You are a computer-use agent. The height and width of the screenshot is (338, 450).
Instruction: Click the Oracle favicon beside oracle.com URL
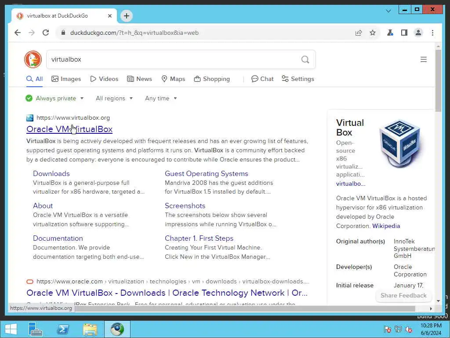pyautogui.click(x=30, y=282)
